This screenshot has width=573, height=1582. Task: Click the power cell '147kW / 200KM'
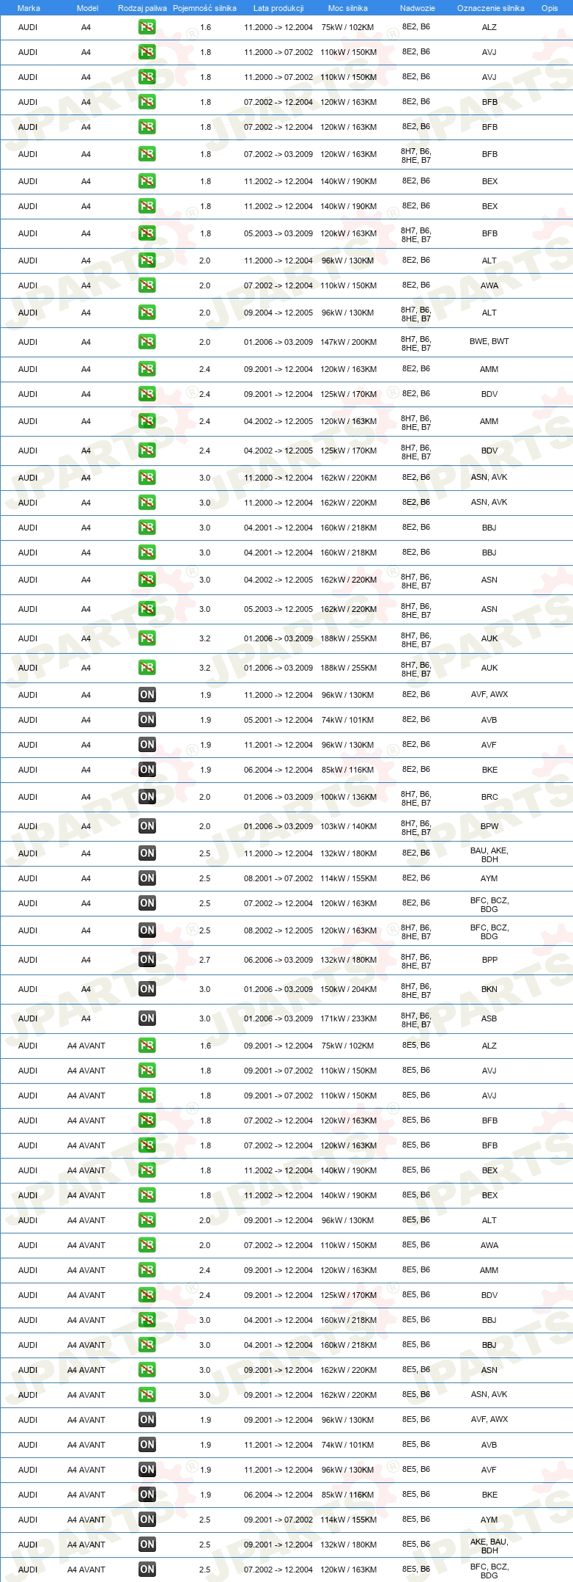[x=349, y=342]
